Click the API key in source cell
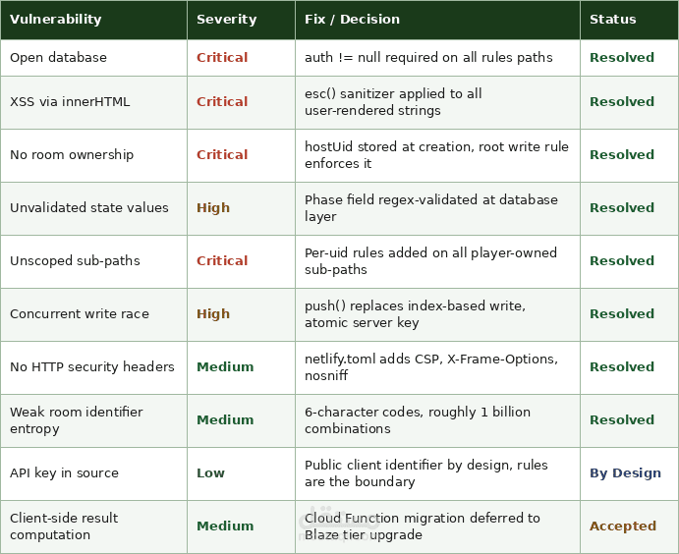679x554 pixels. [64, 473]
